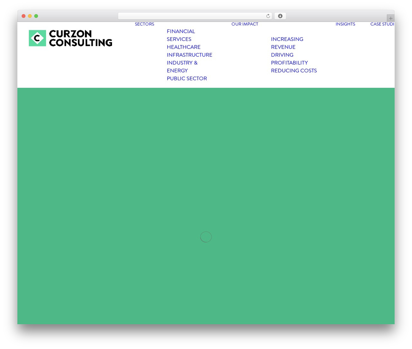Open the Case Studies menu item
Screen dimensions: 412x349
pyautogui.click(x=382, y=24)
